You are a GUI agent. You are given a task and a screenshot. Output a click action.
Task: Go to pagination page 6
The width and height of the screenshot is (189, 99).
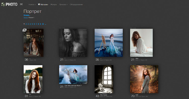point(34,24)
